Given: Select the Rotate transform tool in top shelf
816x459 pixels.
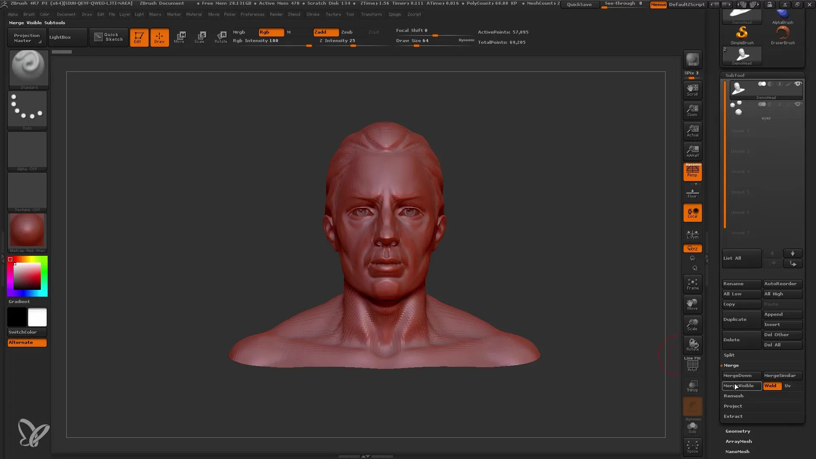Looking at the screenshot, I should (x=221, y=37).
